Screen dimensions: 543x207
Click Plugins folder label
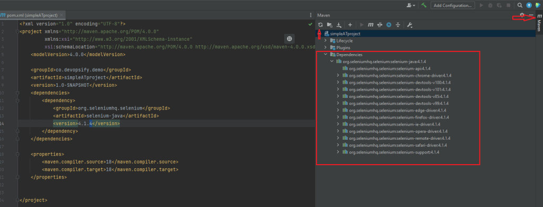coord(343,47)
